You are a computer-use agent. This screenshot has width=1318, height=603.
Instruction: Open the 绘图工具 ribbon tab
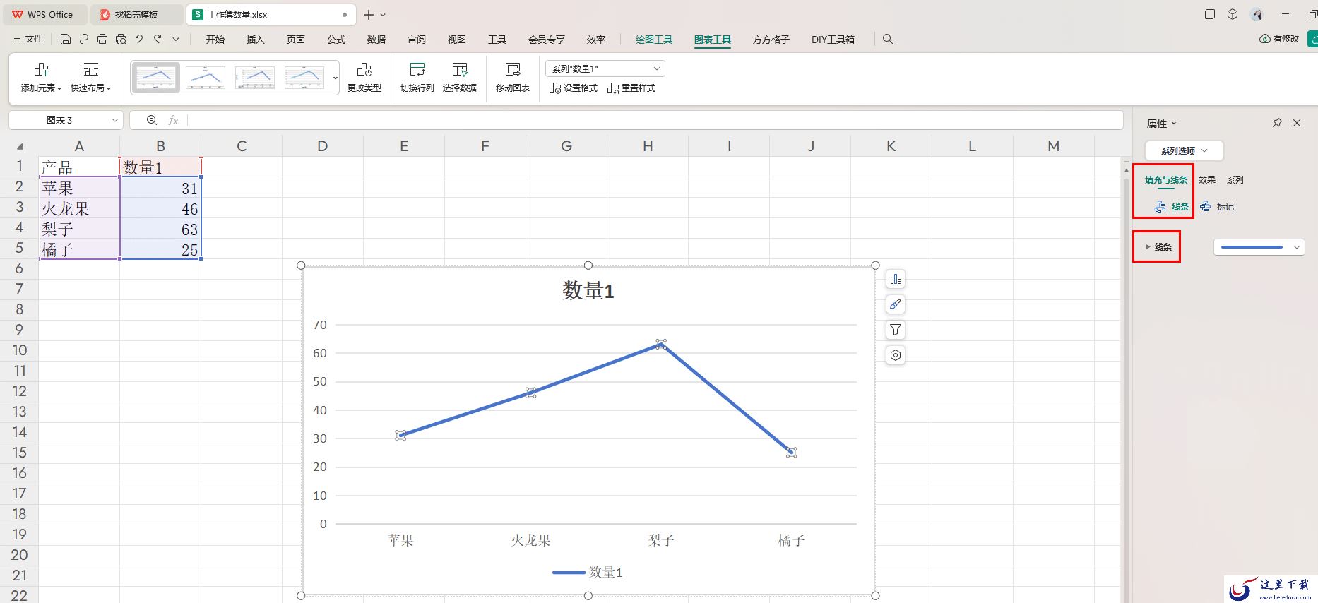click(x=654, y=40)
